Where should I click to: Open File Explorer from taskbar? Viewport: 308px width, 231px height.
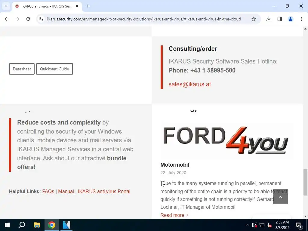37,225
